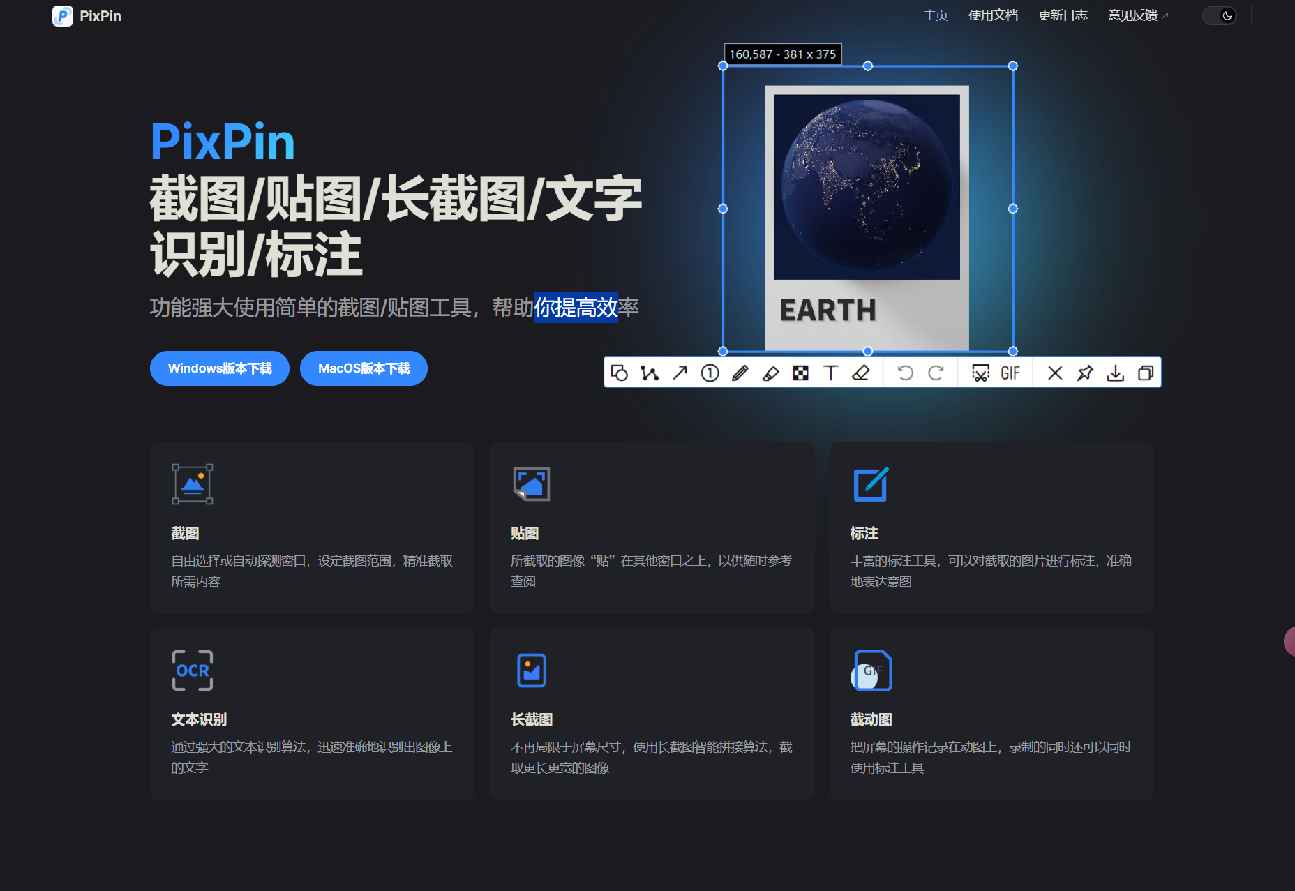Click the PixPin brand name in header
1295x891 pixels.
point(100,15)
